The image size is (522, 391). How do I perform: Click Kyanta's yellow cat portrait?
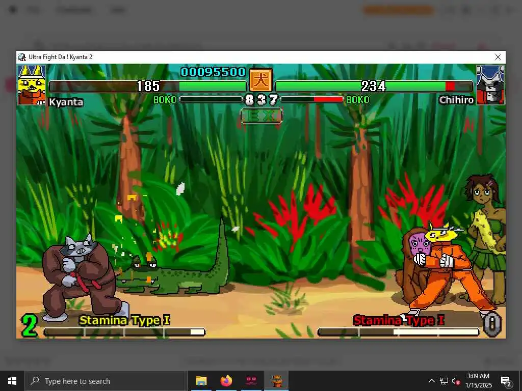coord(32,85)
